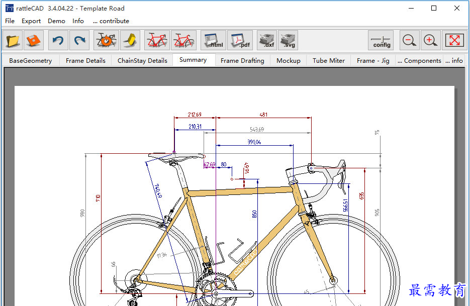Open a project with the folder icon
Viewport: 470px width, 306px height.
pos(13,40)
